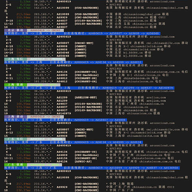Select IP '113.96.*.*' address
The height and width of the screenshot is (192, 192).
click(43, 158)
